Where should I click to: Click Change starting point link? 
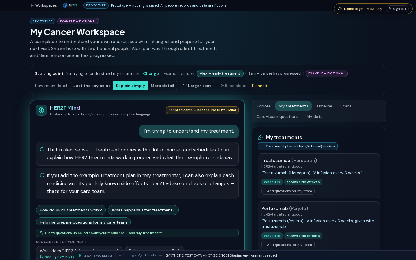point(151,73)
